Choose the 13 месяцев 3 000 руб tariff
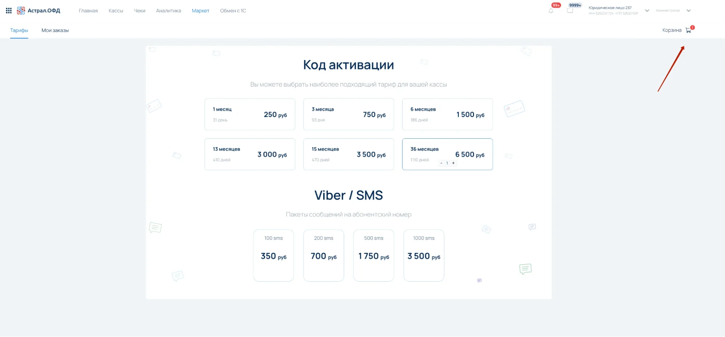 coord(250,154)
